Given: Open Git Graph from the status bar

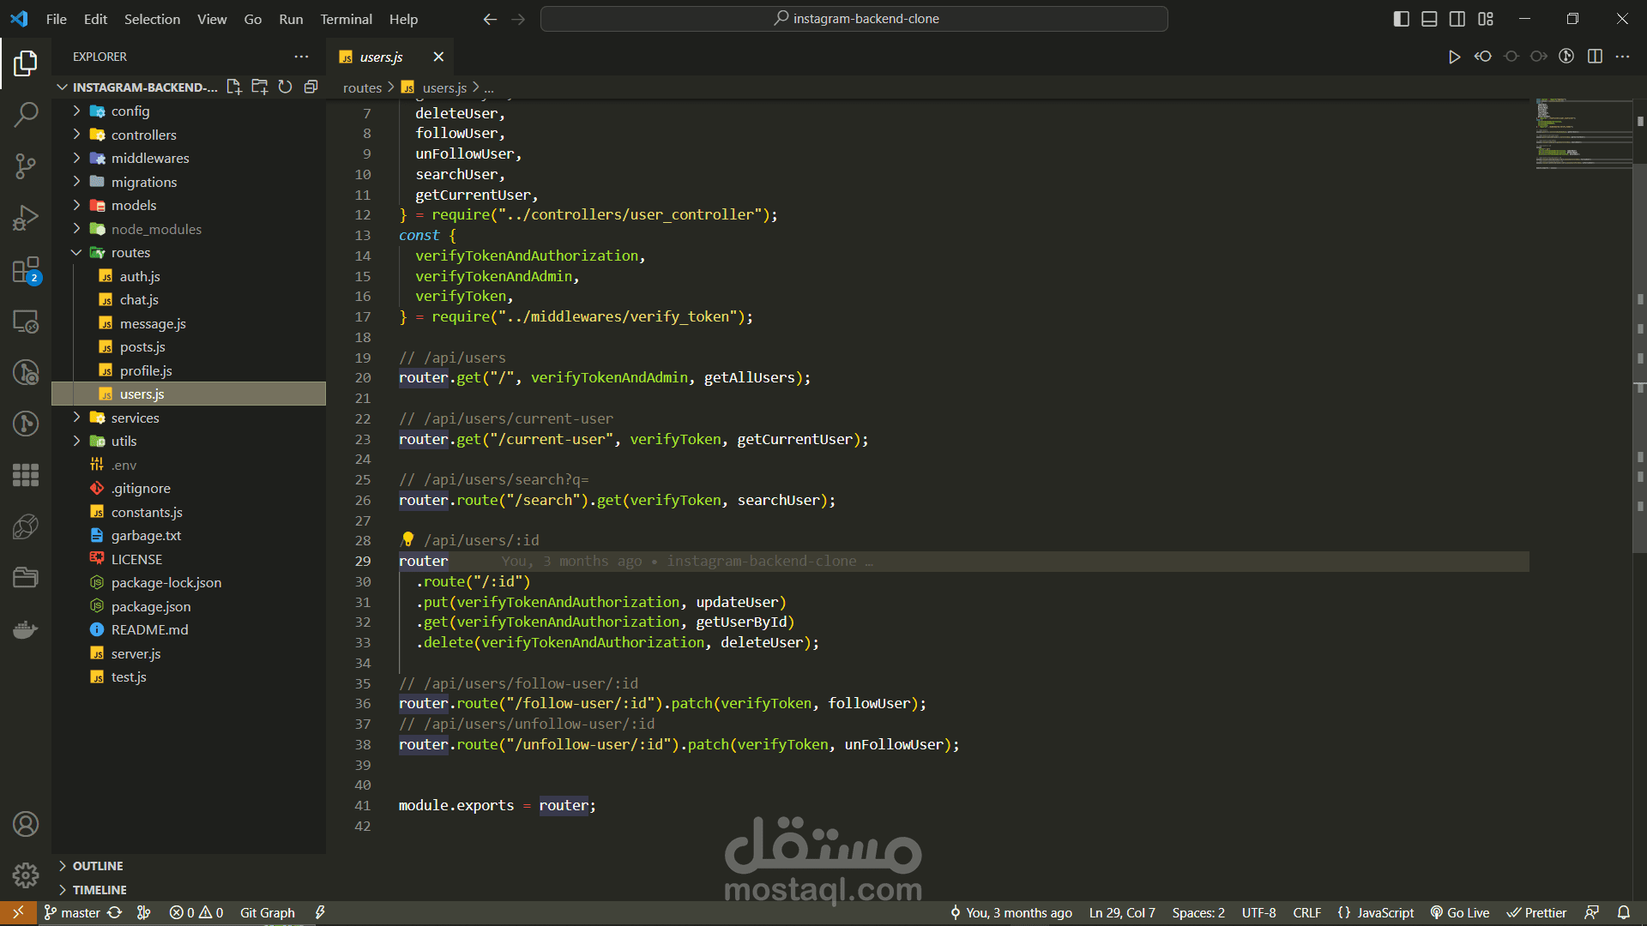Looking at the screenshot, I should (267, 912).
